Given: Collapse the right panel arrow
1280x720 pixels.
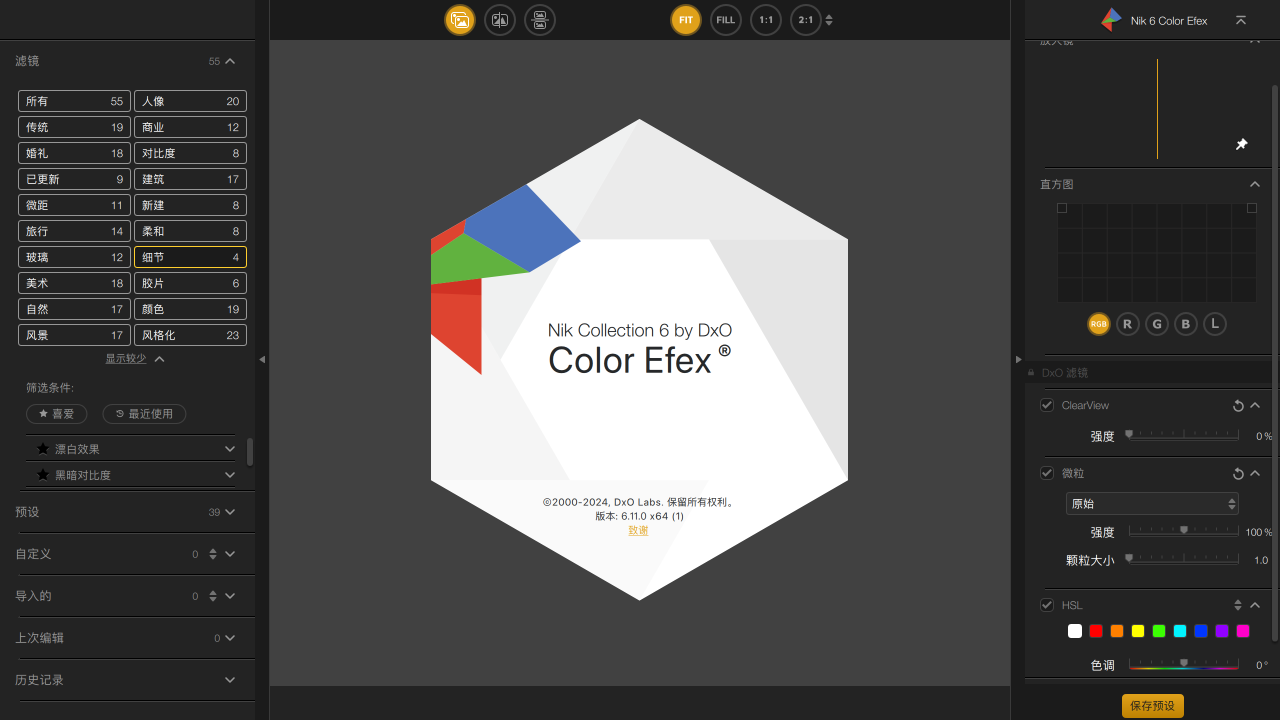Looking at the screenshot, I should (x=1018, y=359).
